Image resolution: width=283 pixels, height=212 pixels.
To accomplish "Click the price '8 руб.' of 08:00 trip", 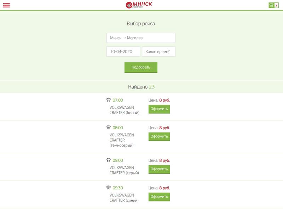I will [164, 128].
